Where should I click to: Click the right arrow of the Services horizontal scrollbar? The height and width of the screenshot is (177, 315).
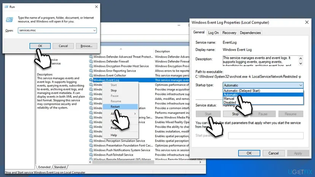coord(200,162)
